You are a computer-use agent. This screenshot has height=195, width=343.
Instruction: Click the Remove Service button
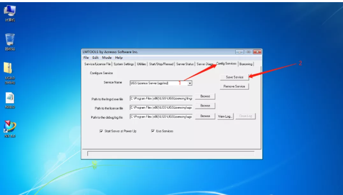pos(234,86)
